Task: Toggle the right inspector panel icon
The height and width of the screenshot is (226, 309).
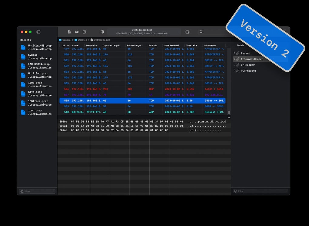Action: click(x=188, y=32)
